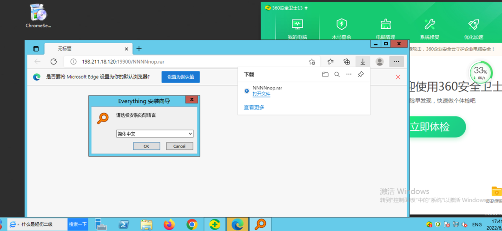Click 设置为默认值 button
This screenshot has width=502, height=231.
180,77
